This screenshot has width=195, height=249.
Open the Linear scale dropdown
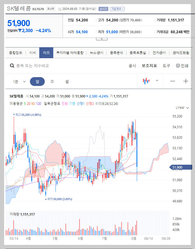pyautogui.click(x=182, y=108)
